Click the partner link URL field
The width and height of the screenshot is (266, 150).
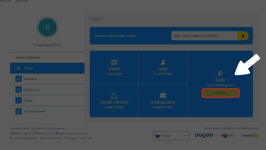204,36
